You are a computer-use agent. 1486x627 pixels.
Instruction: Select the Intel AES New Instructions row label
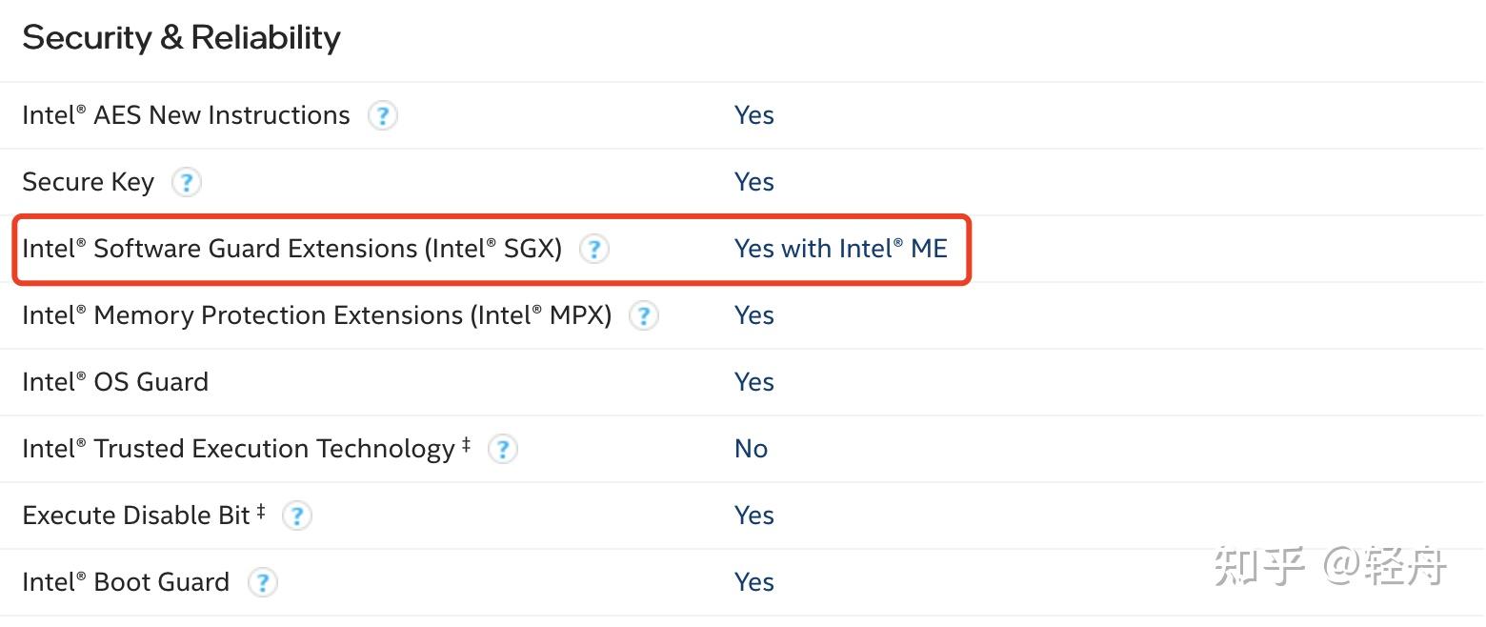(186, 114)
